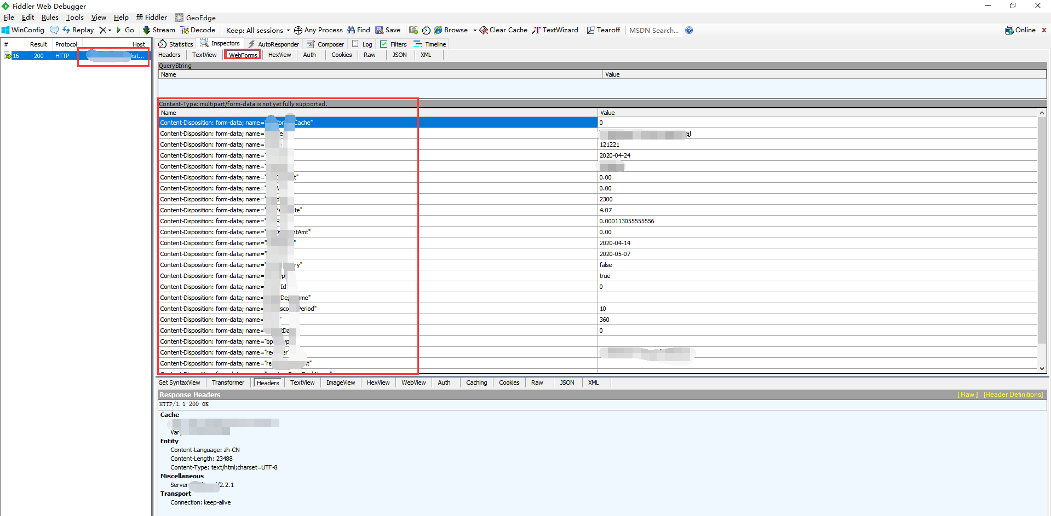Select session 16 in the list

[77, 56]
